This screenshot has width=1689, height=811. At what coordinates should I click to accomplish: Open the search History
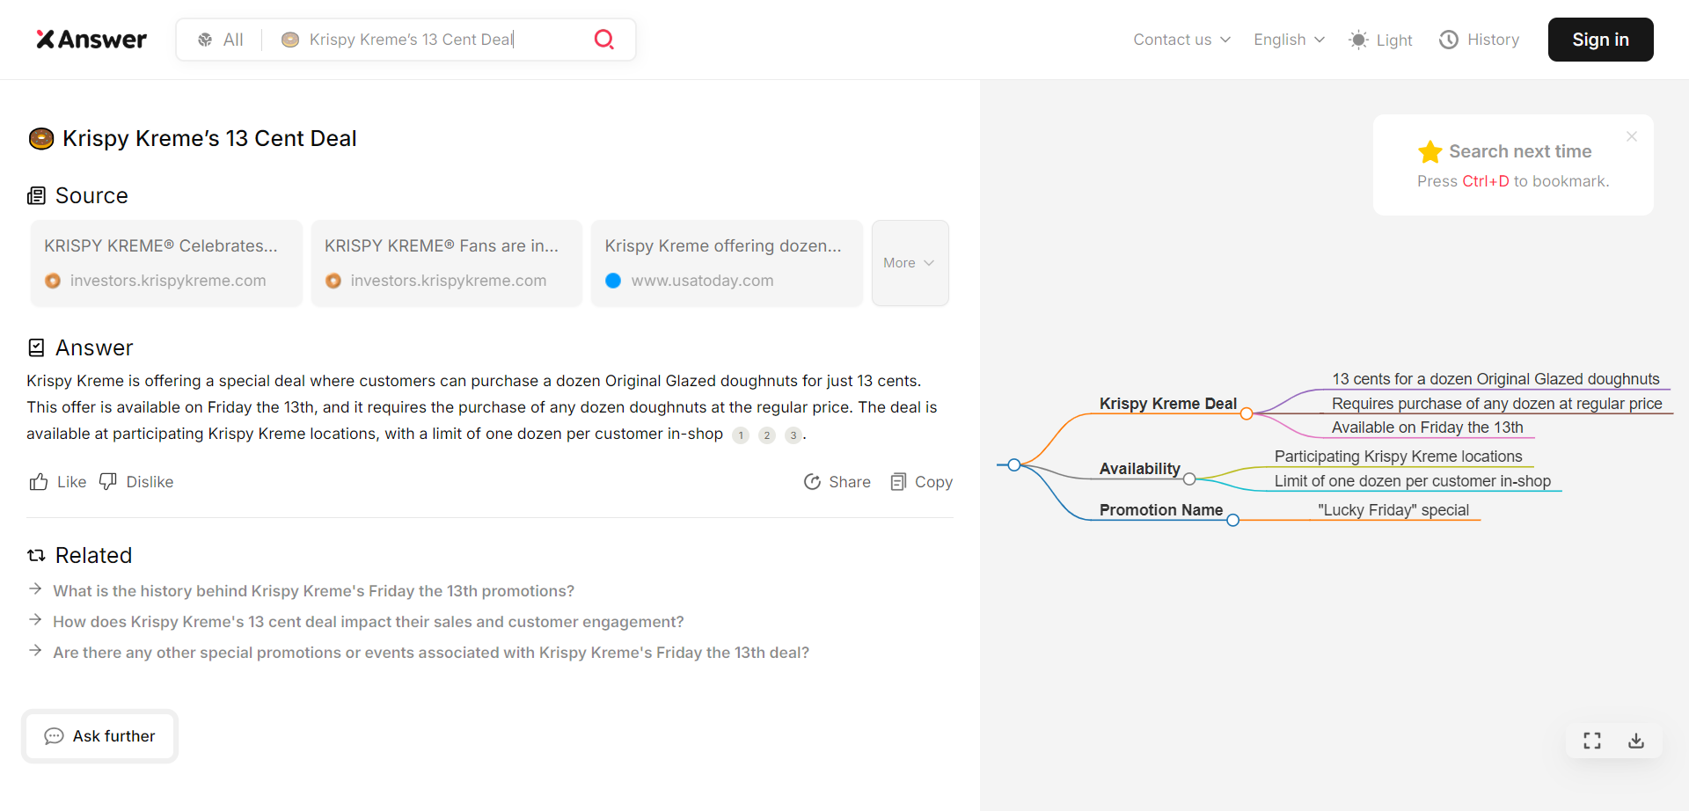tap(1479, 40)
